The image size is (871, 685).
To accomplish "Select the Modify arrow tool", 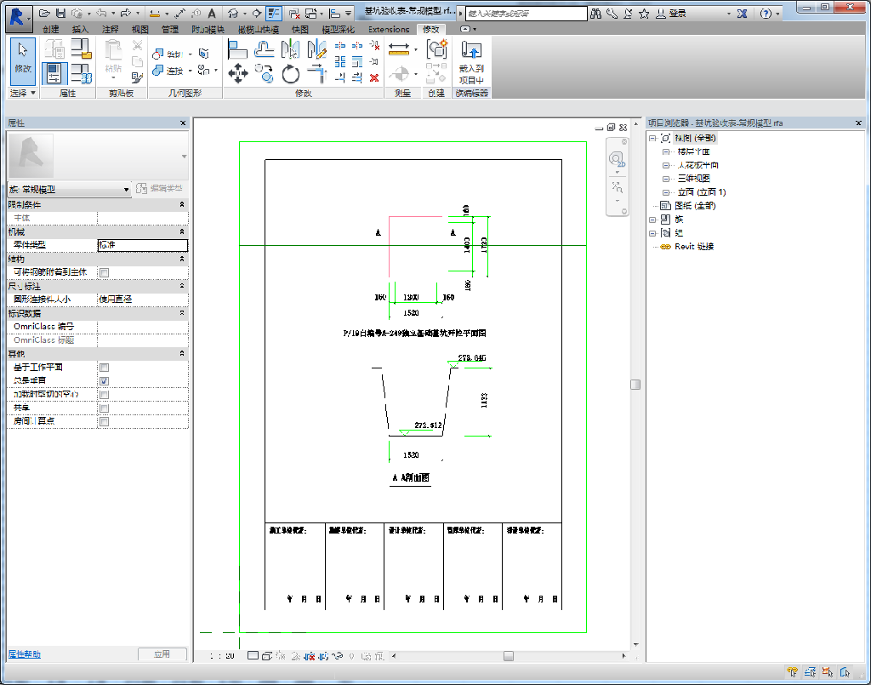I will coord(23,60).
